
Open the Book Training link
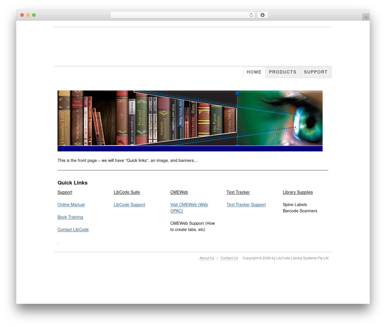(70, 217)
